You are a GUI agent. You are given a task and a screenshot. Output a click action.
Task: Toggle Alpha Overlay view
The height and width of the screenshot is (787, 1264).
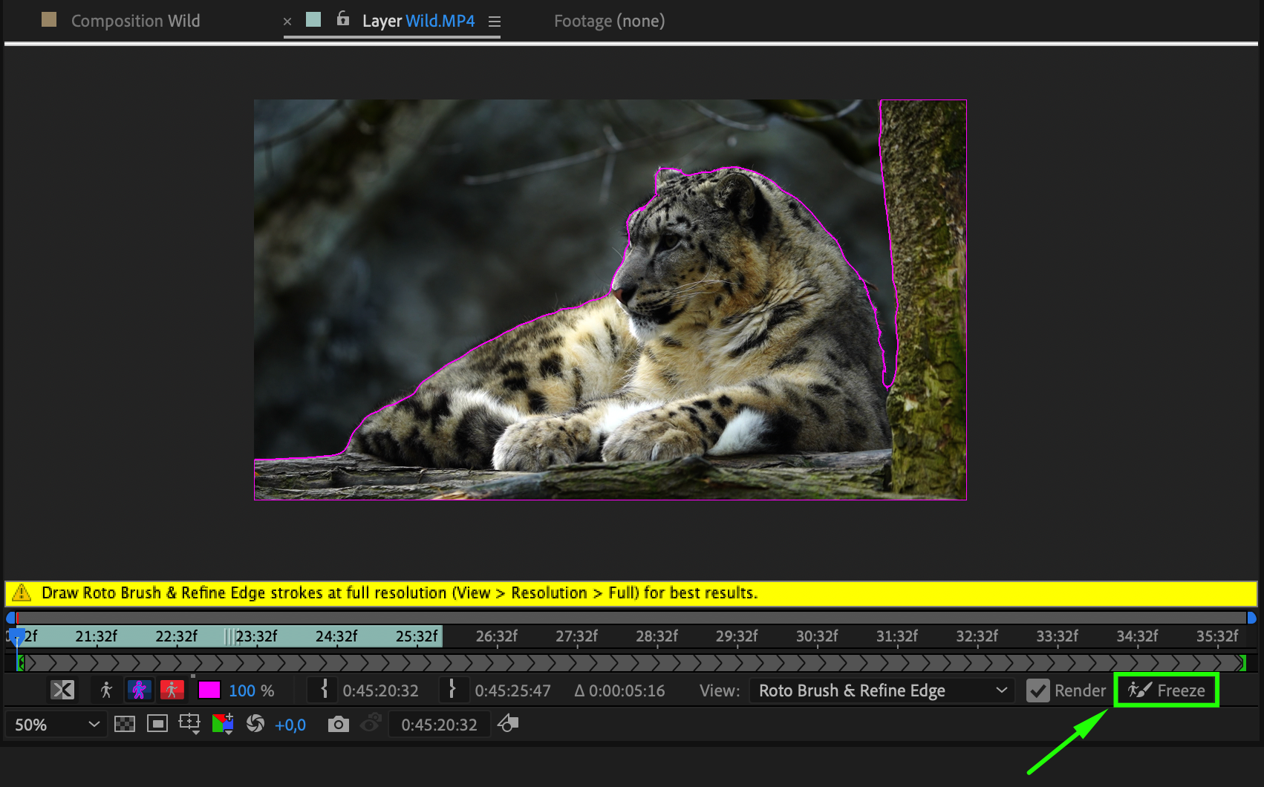coord(172,690)
